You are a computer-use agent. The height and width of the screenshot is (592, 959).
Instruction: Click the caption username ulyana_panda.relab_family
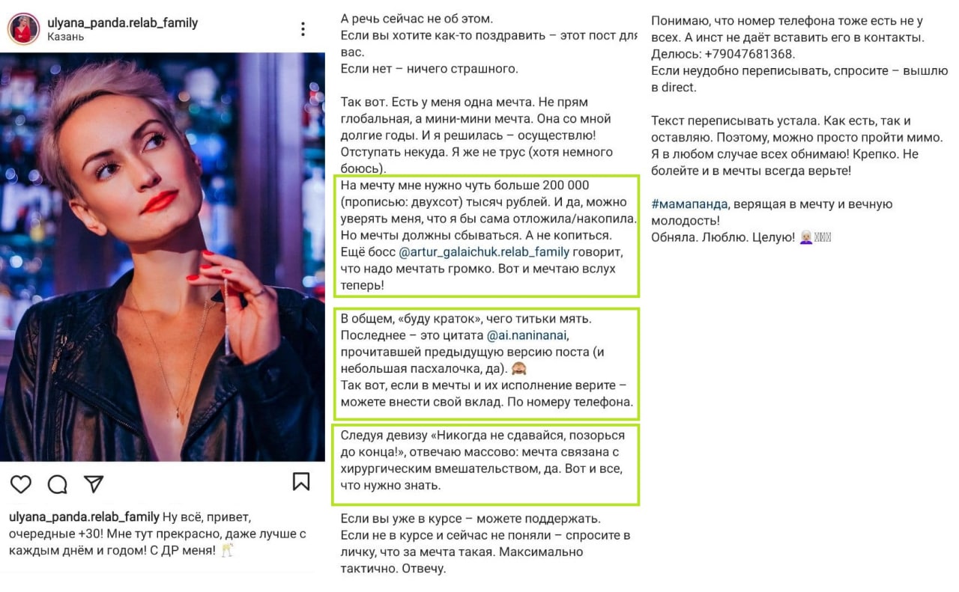point(84,517)
